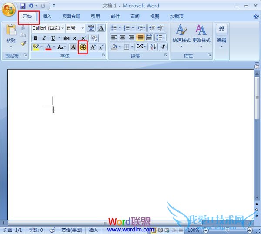The image size is (261, 234).
Task: Toggle strikethrough abc formatting
Action: point(66,38)
